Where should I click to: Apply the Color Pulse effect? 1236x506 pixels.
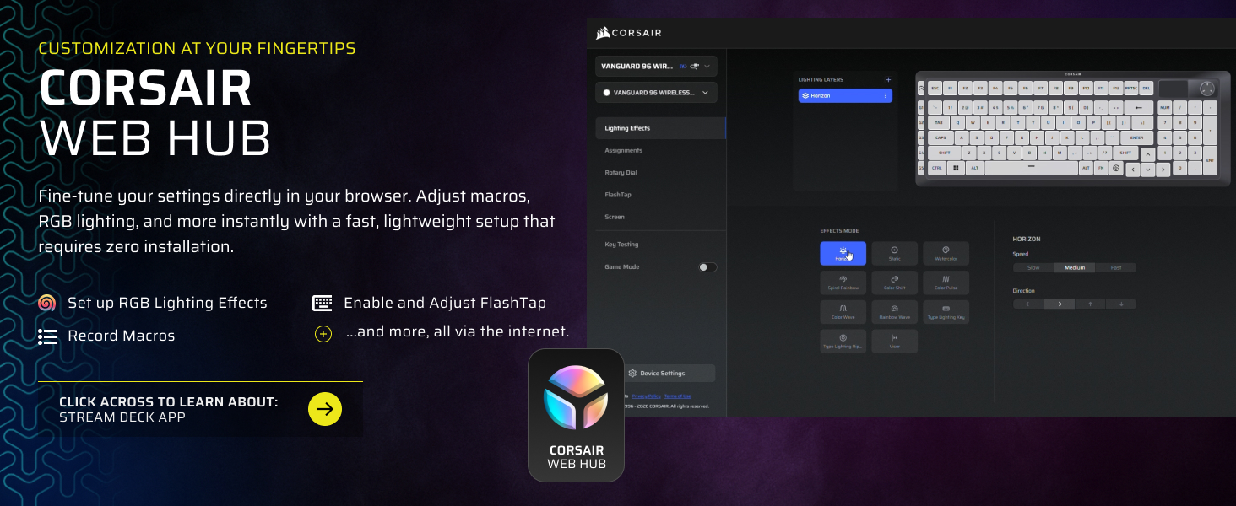pos(946,283)
